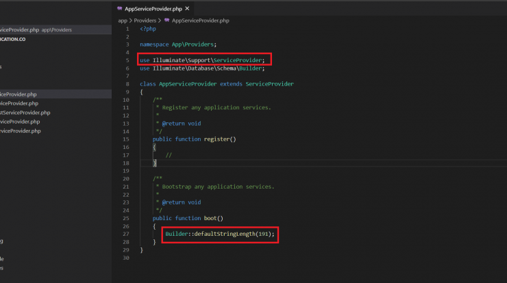Click '@return void' on line 13
507x283 pixels.
pos(182,124)
